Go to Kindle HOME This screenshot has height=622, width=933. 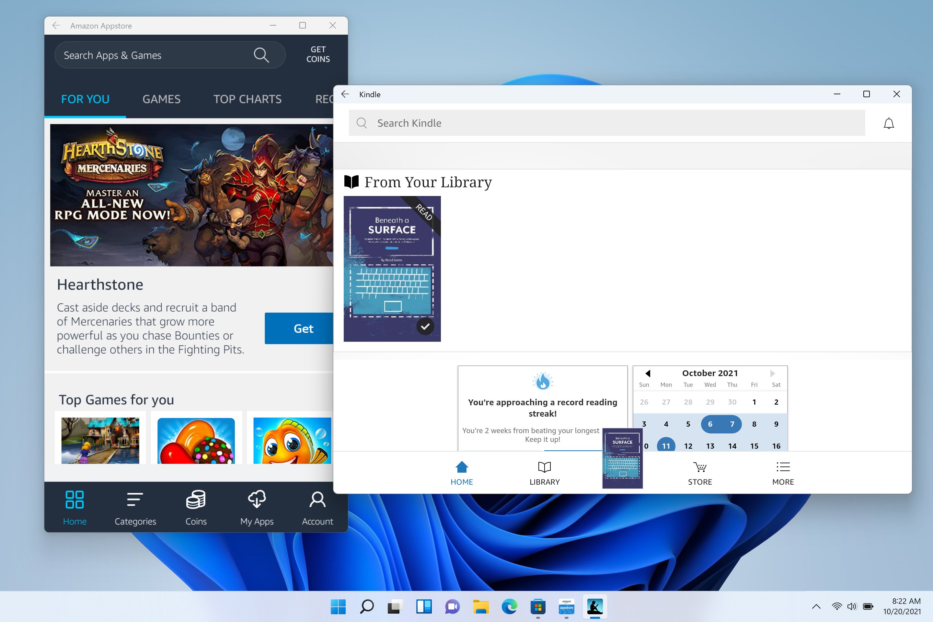coord(462,473)
